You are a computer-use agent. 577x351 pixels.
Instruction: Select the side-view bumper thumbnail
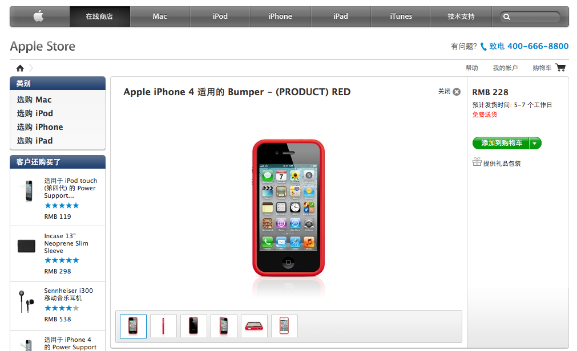coord(163,326)
